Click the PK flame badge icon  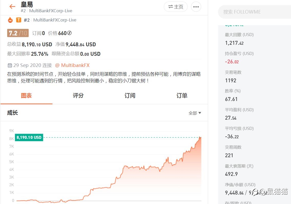point(10,20)
